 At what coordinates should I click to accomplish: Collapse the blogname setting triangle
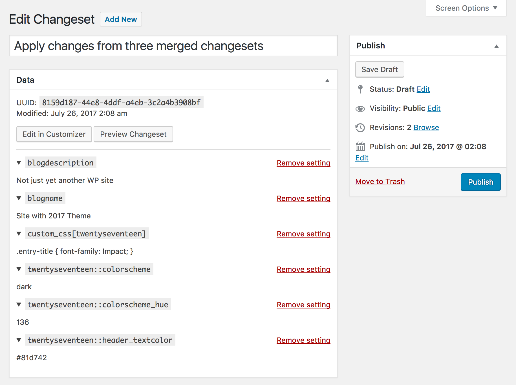click(19, 198)
